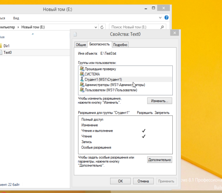Open the Подробно tab
Screen dimensions: 222x193
pos(120,45)
